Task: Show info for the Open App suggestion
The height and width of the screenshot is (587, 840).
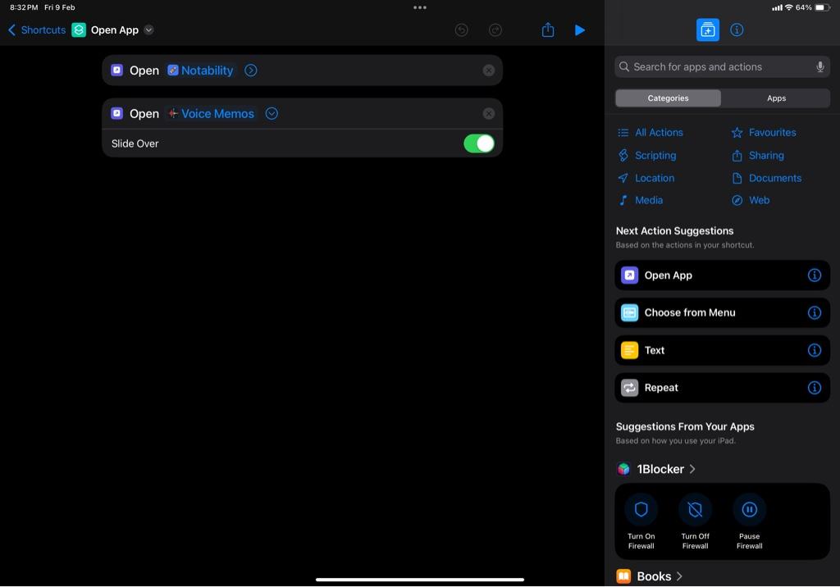Action: 815,275
